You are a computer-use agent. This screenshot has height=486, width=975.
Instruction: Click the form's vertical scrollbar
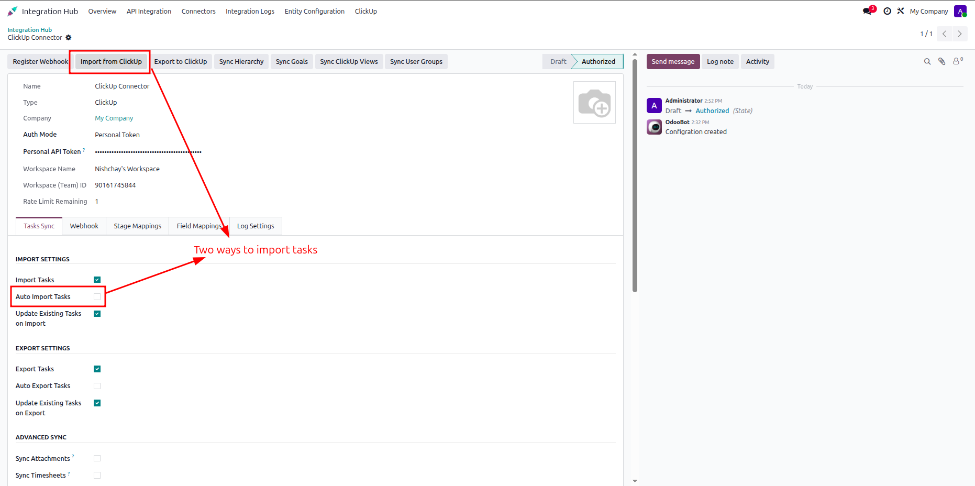tap(635, 175)
